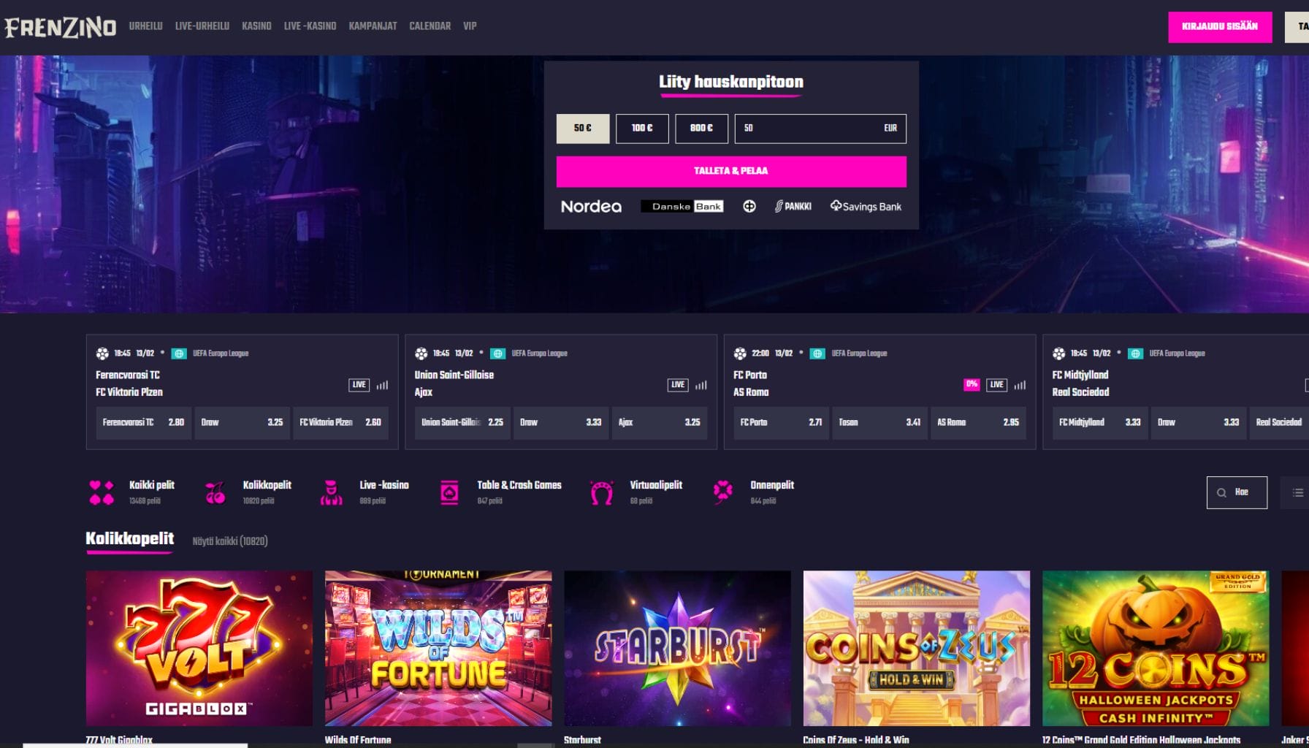The height and width of the screenshot is (748, 1309).
Task: Open statistics bars for Ferencvarosi match
Action: [x=382, y=385]
